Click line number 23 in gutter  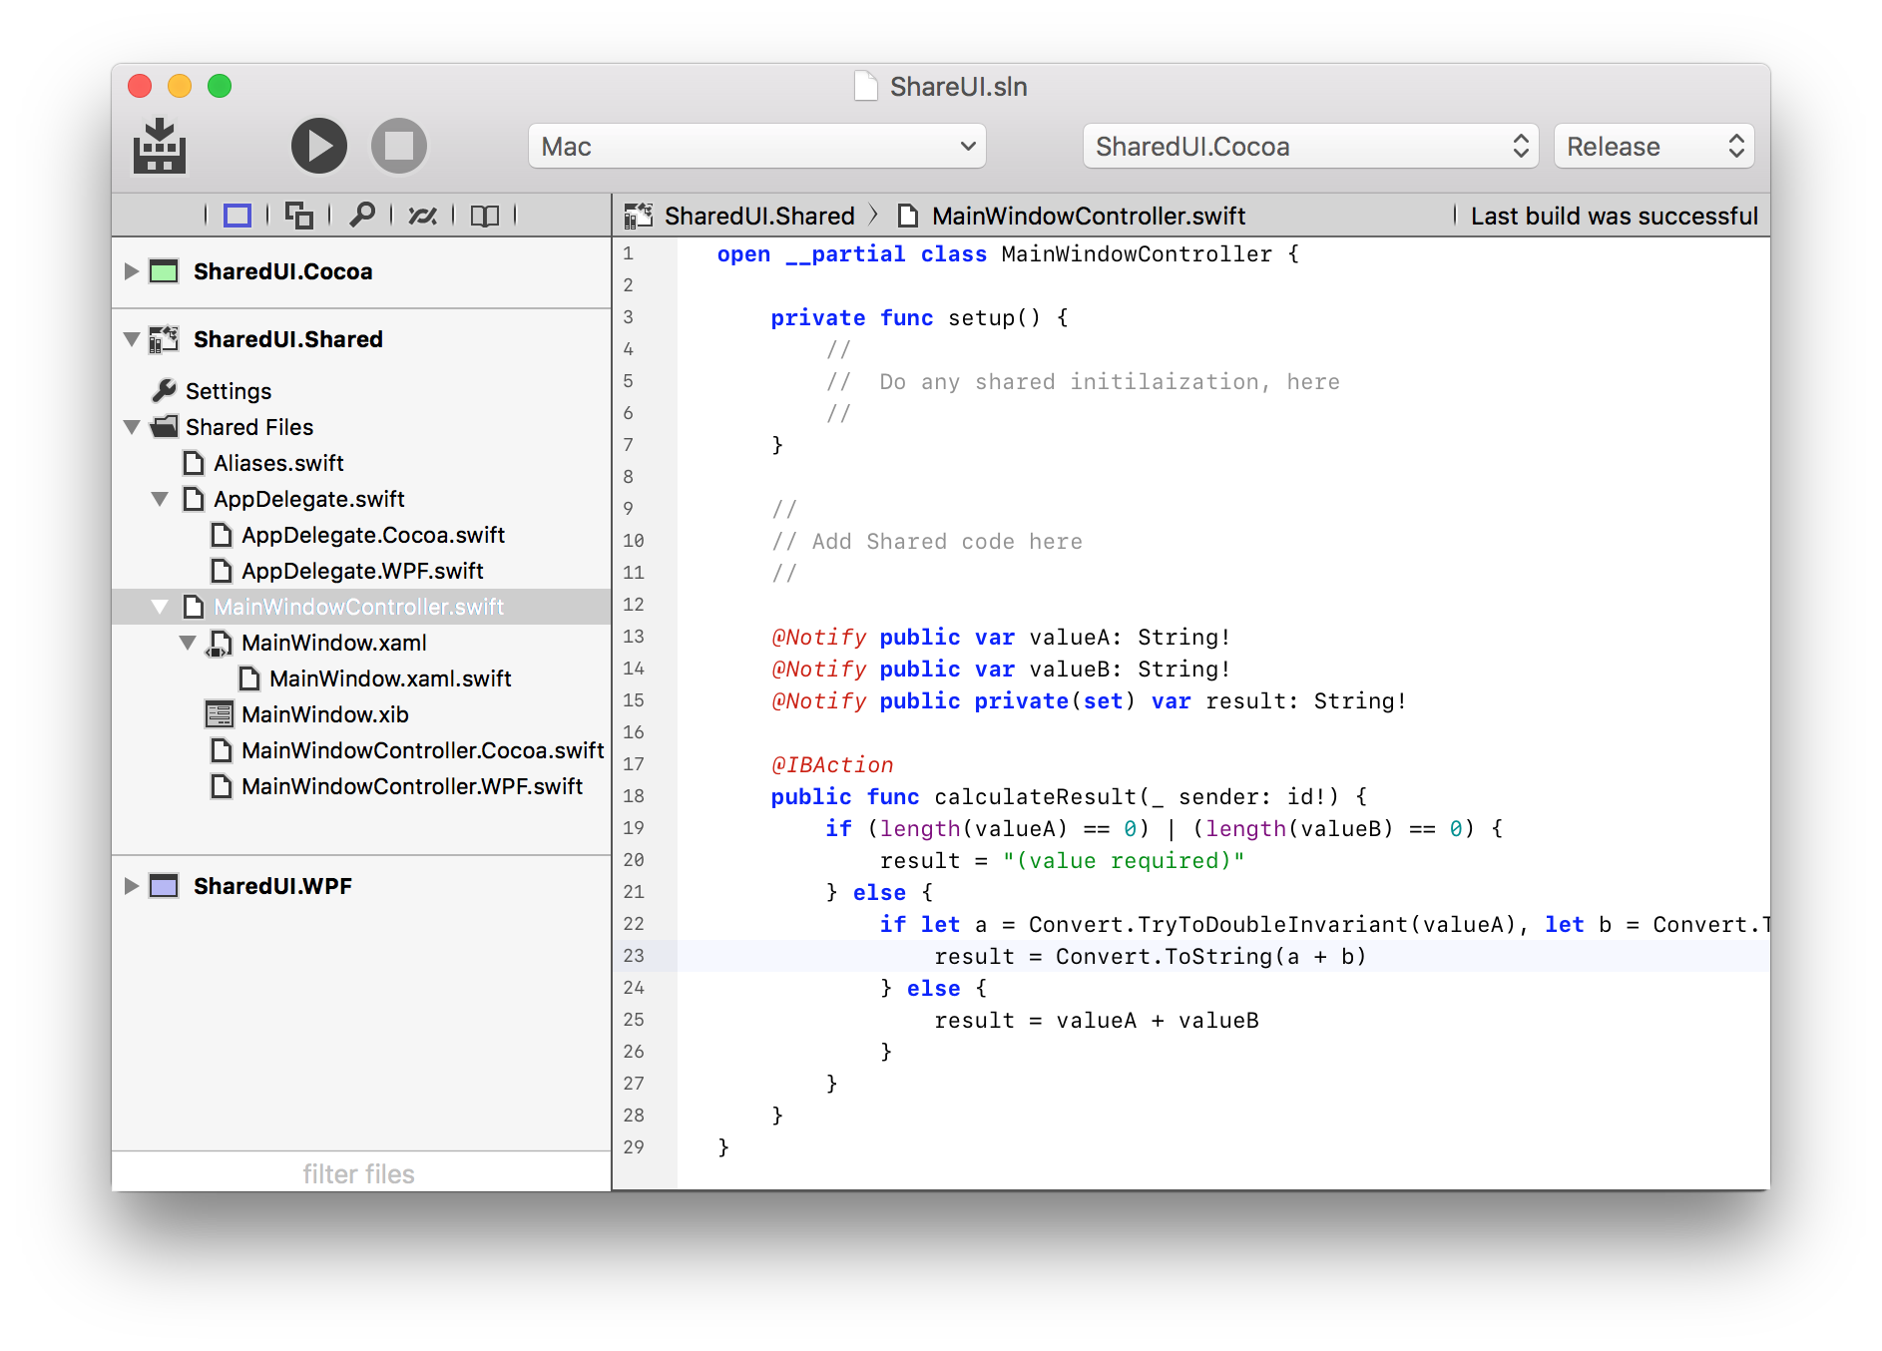634,956
